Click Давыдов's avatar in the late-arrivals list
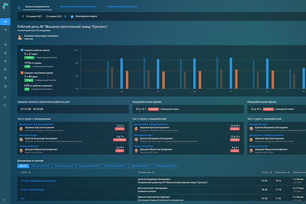 click(21, 151)
